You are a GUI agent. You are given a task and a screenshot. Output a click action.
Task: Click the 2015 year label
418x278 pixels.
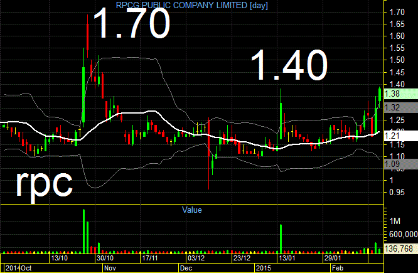coord(264,268)
